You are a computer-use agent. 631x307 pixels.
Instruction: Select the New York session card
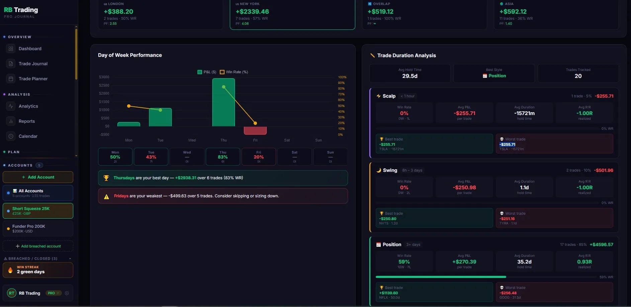292,15
